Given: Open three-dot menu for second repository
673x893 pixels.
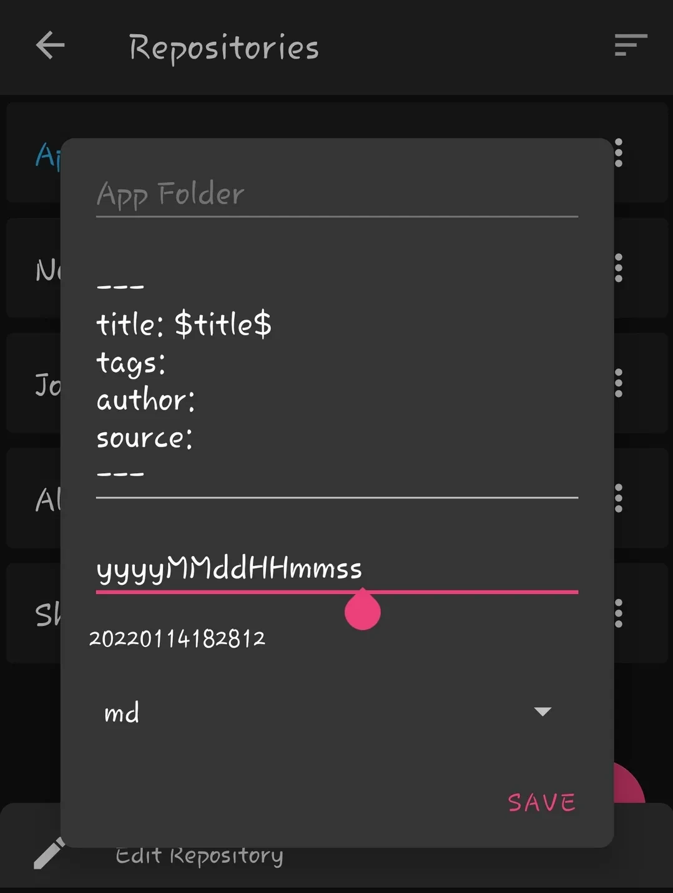Looking at the screenshot, I should [619, 268].
